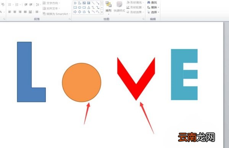Select the line arrow shape
The width and height of the screenshot is (229, 148).
tap(97, 3)
